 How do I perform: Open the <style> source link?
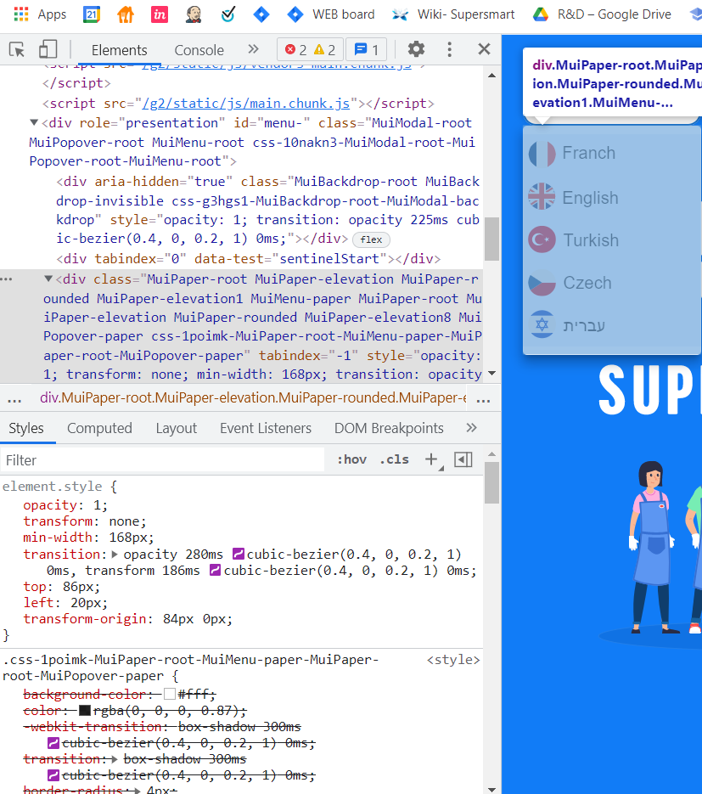(453, 660)
